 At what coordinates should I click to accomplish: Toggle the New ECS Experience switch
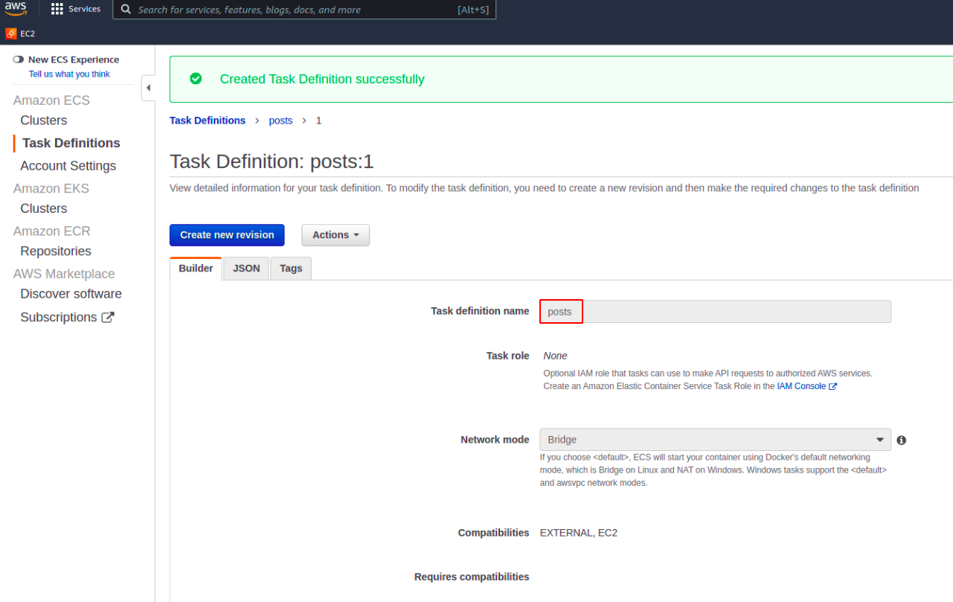(x=19, y=58)
